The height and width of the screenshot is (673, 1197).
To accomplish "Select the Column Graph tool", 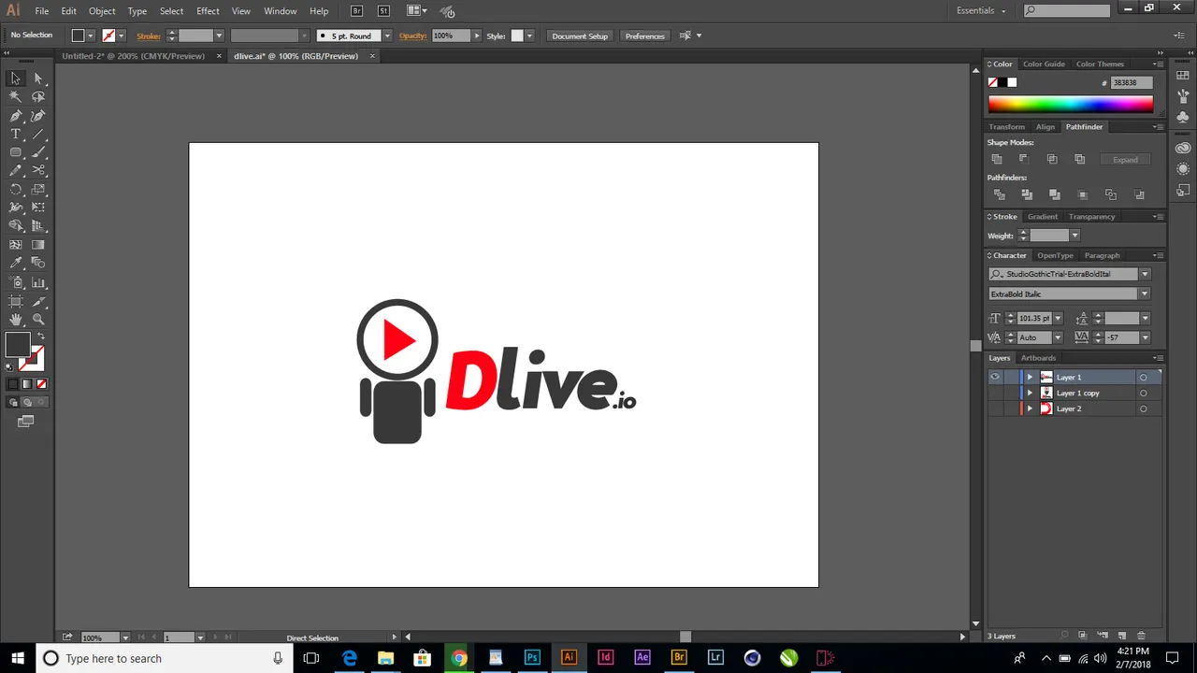I will (x=38, y=282).
